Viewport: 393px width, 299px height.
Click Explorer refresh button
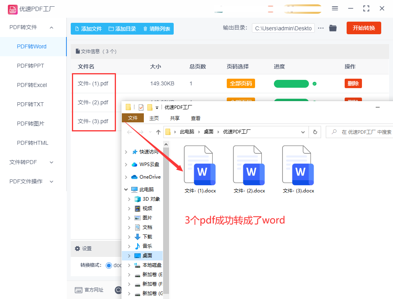click(315, 132)
